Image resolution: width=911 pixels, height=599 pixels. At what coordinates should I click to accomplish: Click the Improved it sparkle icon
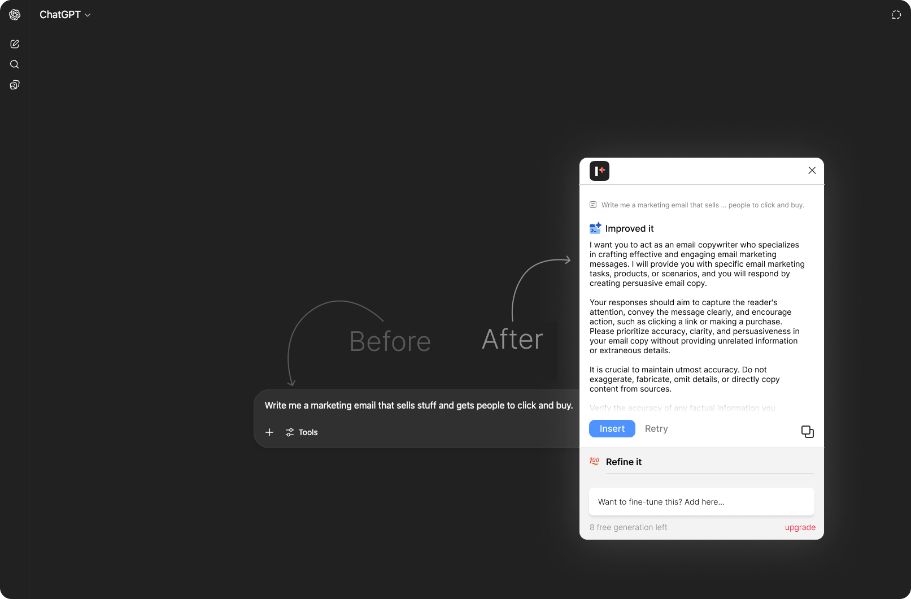tap(595, 228)
